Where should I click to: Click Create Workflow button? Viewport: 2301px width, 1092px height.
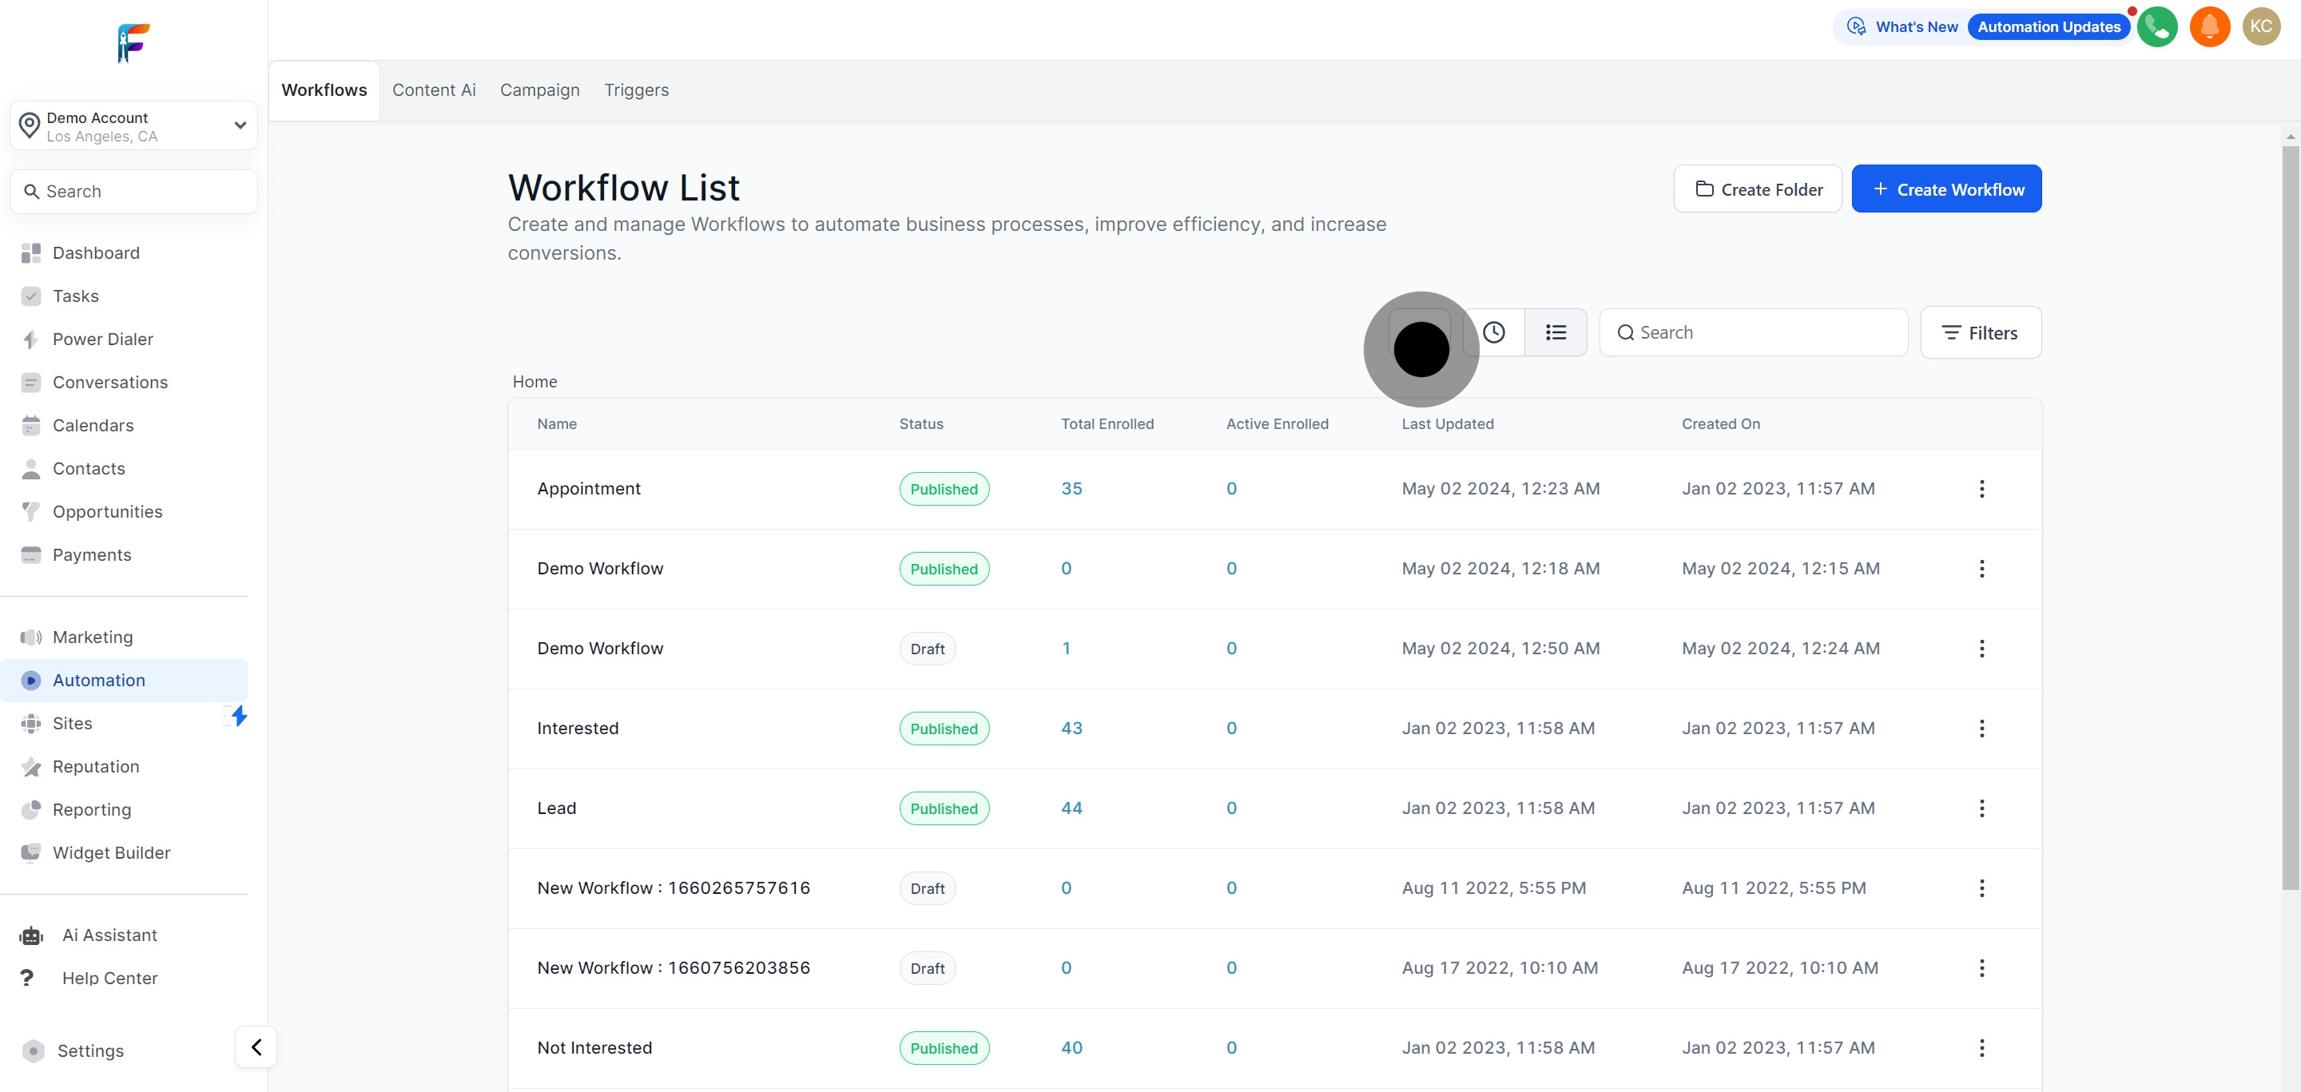tap(1945, 189)
